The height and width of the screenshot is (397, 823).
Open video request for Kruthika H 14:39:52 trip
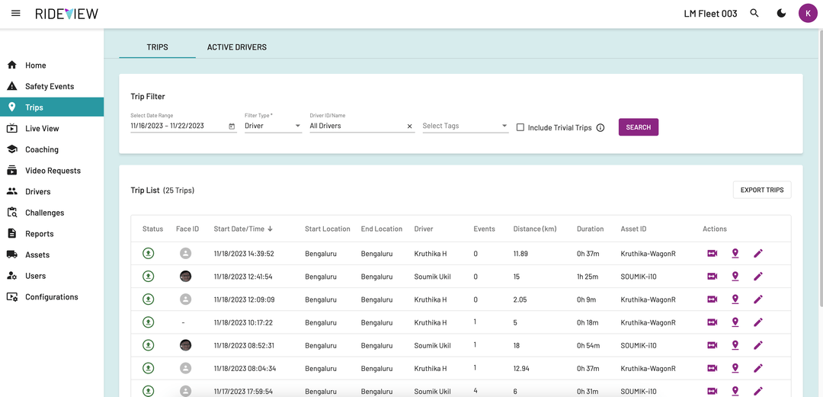[x=713, y=254]
